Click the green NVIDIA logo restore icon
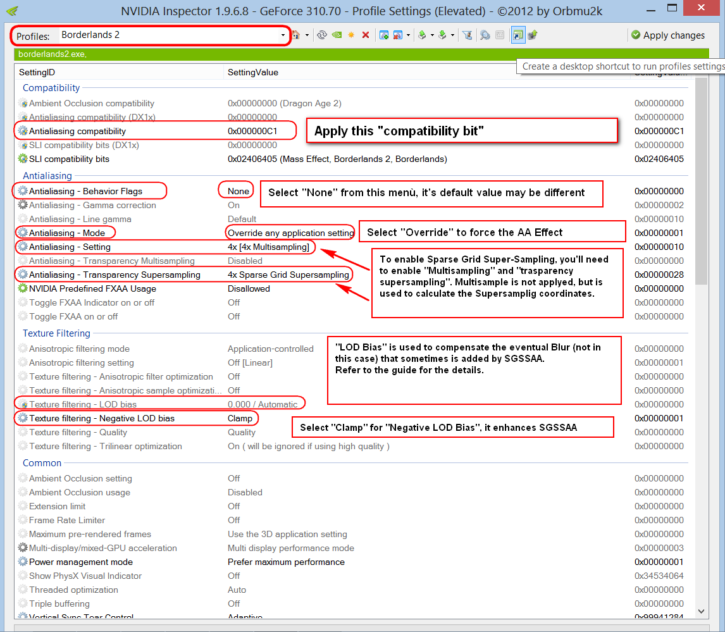This screenshot has width=725, height=632. pos(337,35)
